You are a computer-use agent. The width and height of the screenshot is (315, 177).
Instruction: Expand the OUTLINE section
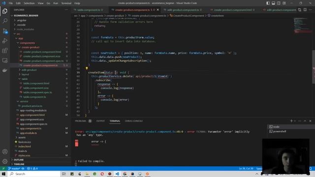coord(40,160)
